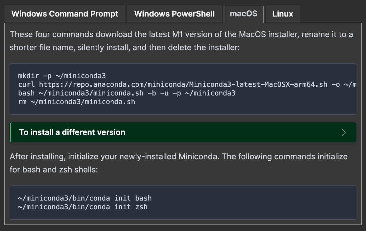Click the conda init zsh command line
366x231 pixels.
pos(83,207)
